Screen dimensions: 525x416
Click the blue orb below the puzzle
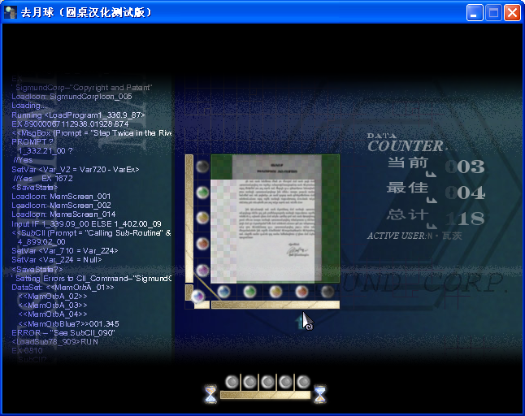click(223, 292)
